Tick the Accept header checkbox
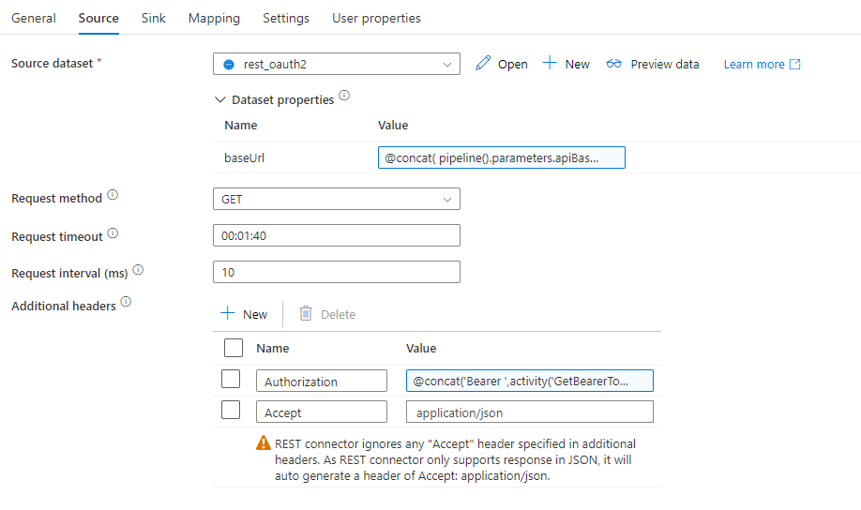This screenshot has height=510, width=861. pyautogui.click(x=231, y=410)
